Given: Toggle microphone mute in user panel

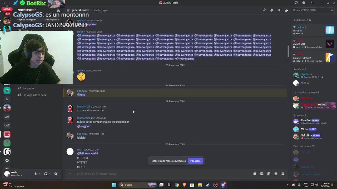Looking at the screenshot, I should [36, 174].
